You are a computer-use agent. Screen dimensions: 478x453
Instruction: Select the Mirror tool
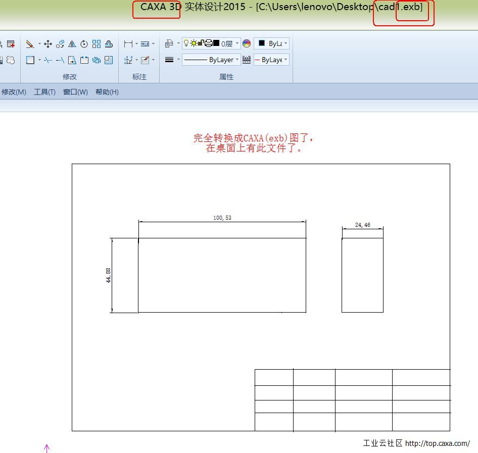72,44
